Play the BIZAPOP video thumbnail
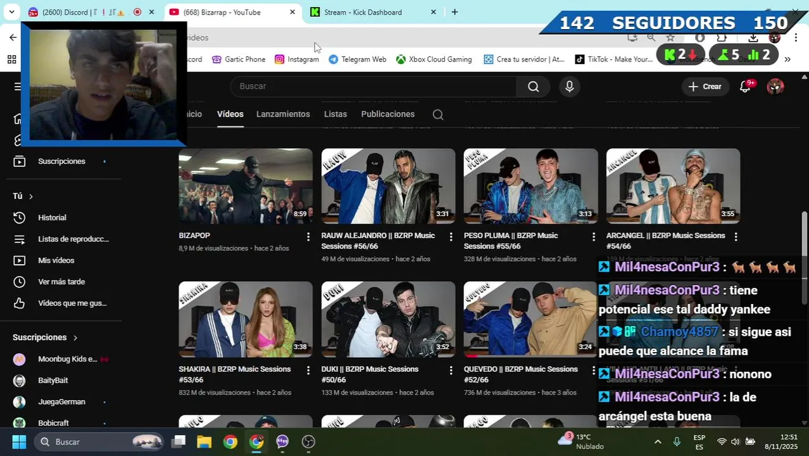The image size is (809, 456). tap(246, 186)
